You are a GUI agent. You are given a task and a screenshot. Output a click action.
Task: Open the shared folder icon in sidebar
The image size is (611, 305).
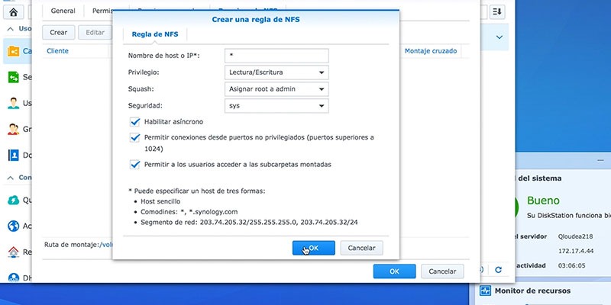tap(13, 51)
